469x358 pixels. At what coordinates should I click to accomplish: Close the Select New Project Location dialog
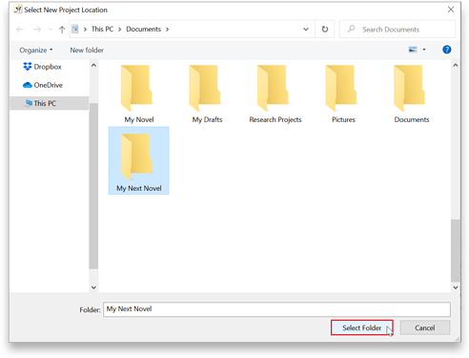coord(451,10)
